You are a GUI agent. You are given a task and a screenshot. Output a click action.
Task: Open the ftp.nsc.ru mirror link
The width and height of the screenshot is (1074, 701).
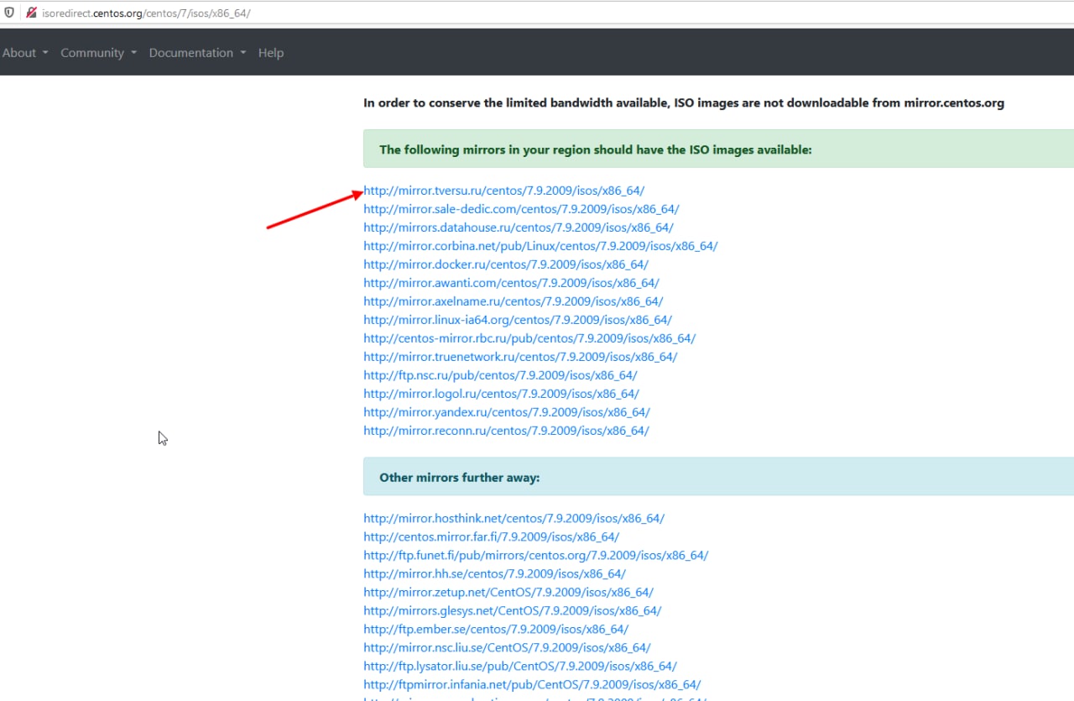tap(500, 375)
